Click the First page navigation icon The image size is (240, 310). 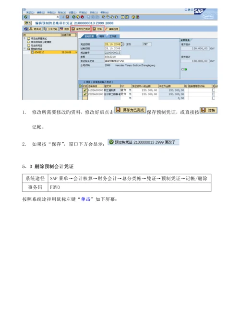pyautogui.click(x=104, y=17)
